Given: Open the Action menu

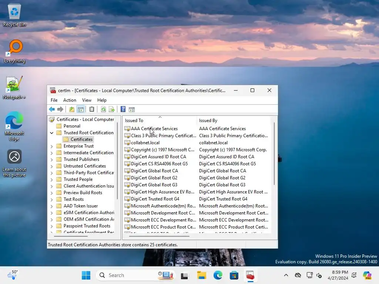Looking at the screenshot, I should 70,100.
